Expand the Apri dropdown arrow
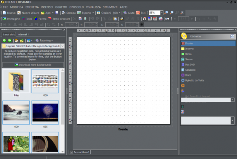 pos(53,13)
